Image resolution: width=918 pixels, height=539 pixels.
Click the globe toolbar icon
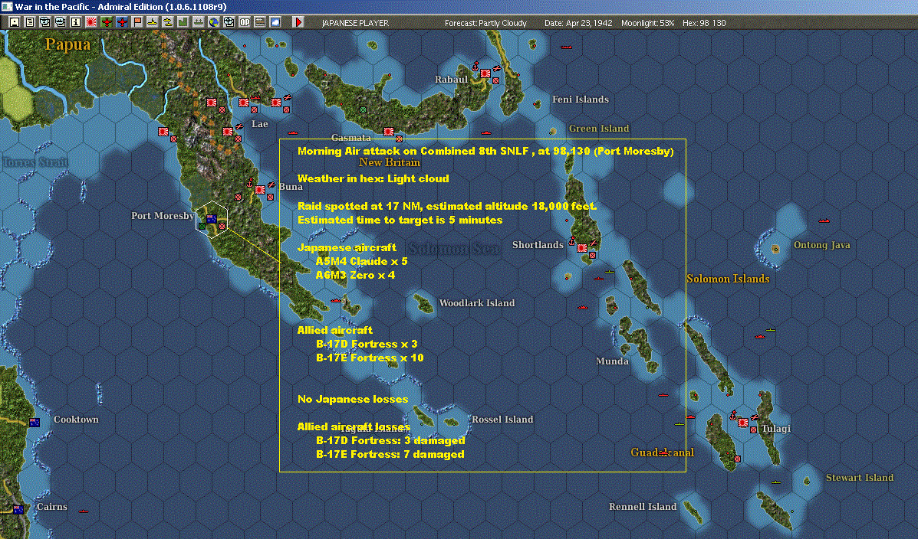coord(214,22)
